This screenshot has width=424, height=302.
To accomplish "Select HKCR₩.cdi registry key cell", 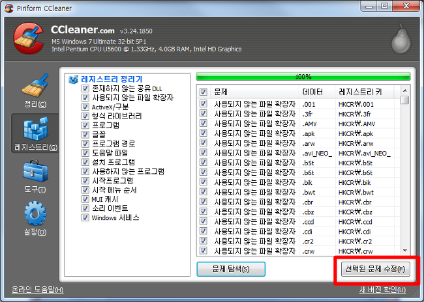I will click(354, 232).
